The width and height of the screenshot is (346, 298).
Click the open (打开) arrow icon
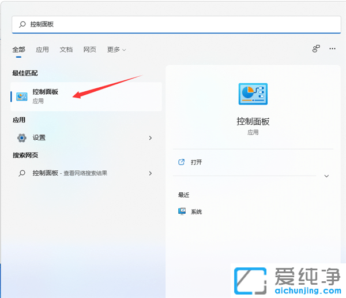pyautogui.click(x=182, y=162)
